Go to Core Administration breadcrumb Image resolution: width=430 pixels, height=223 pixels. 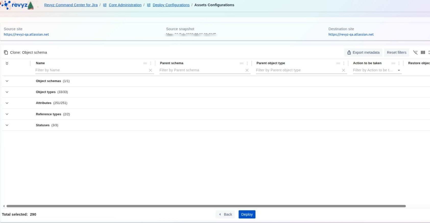(125, 5)
